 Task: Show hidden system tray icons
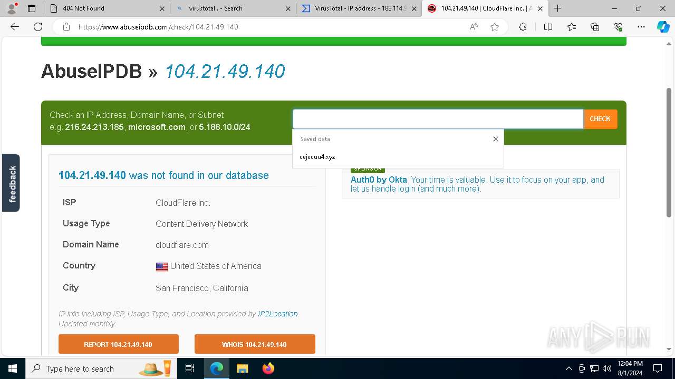[x=568, y=368]
